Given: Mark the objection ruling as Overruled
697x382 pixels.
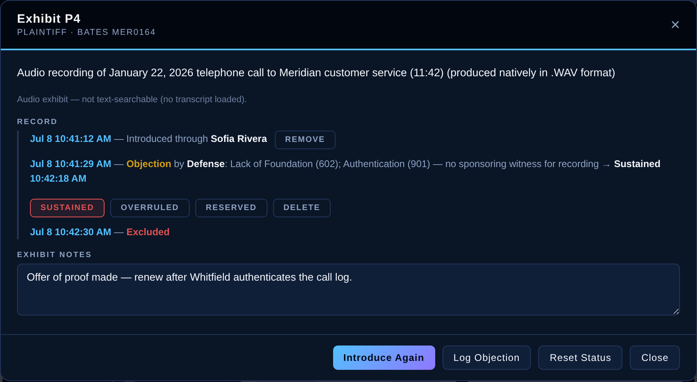Looking at the screenshot, I should pos(150,208).
